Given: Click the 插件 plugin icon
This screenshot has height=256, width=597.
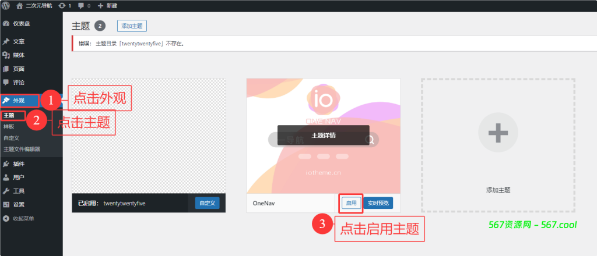Looking at the screenshot, I should (x=6, y=163).
